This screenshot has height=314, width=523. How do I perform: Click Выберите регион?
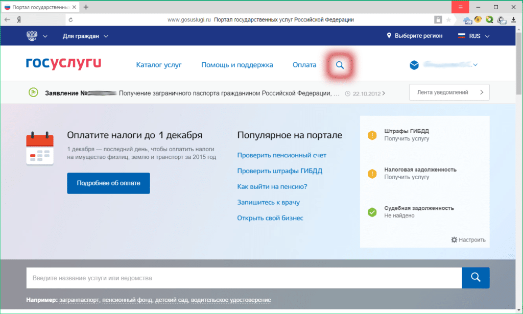click(x=419, y=36)
